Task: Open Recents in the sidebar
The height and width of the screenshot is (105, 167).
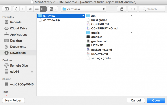Action: (x=18, y=22)
